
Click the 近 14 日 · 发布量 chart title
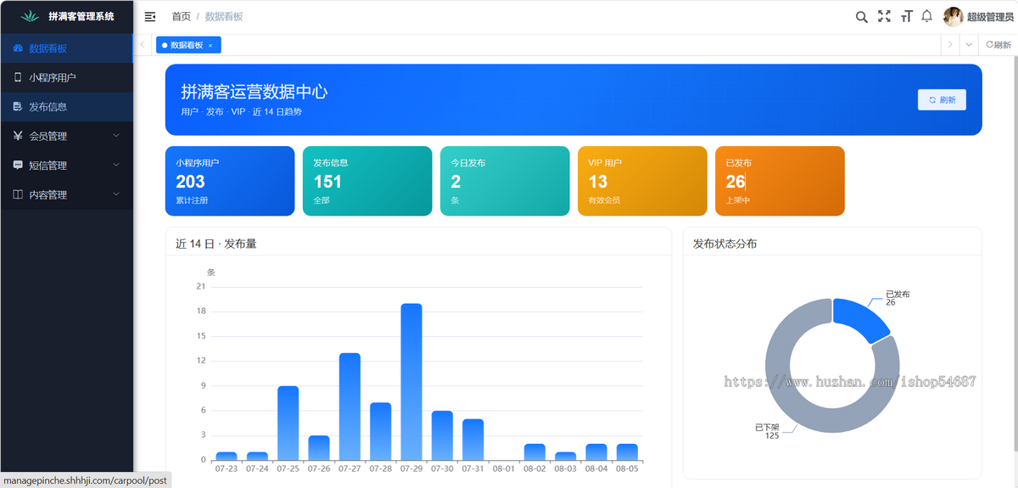pyautogui.click(x=216, y=244)
